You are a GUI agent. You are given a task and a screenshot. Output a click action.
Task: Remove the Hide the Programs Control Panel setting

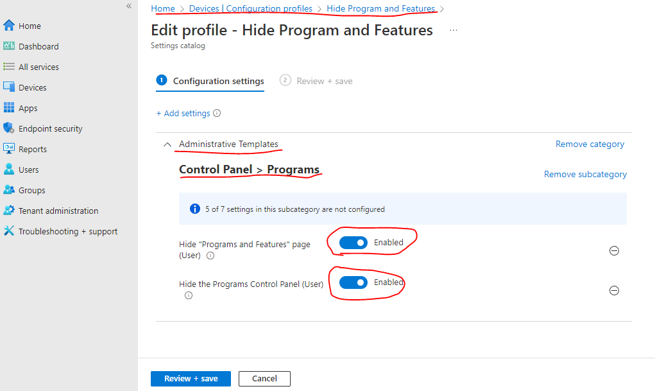[x=614, y=290]
